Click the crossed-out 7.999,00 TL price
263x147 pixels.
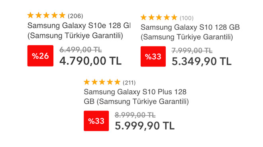(x=192, y=51)
